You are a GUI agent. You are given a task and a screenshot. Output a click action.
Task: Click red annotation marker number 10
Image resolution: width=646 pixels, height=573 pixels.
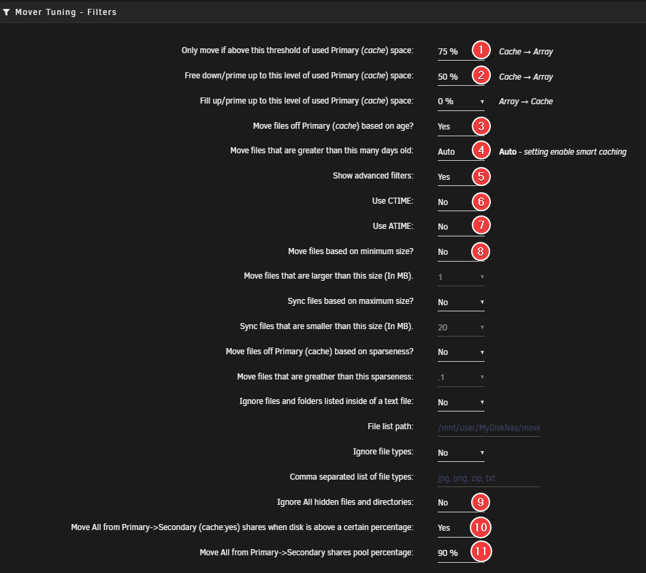481,527
